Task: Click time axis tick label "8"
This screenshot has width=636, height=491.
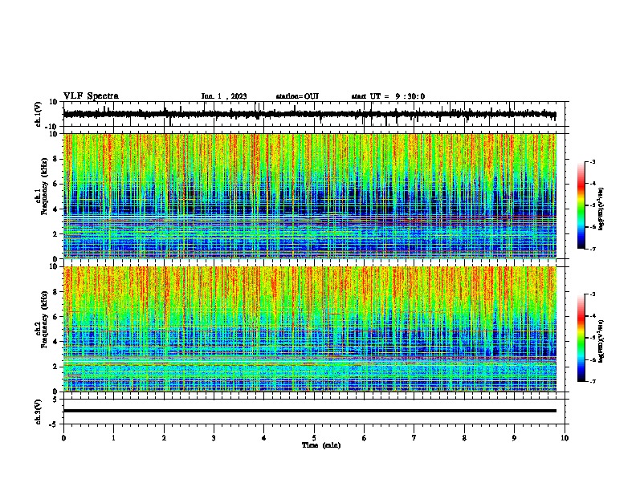Action: click(464, 438)
